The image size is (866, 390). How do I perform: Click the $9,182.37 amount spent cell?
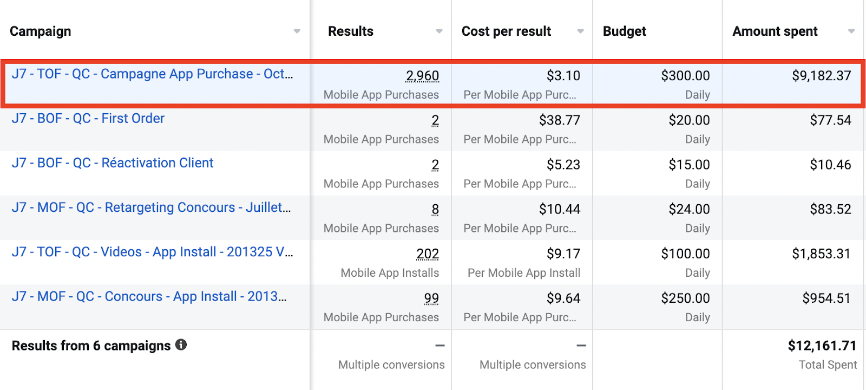(821, 76)
